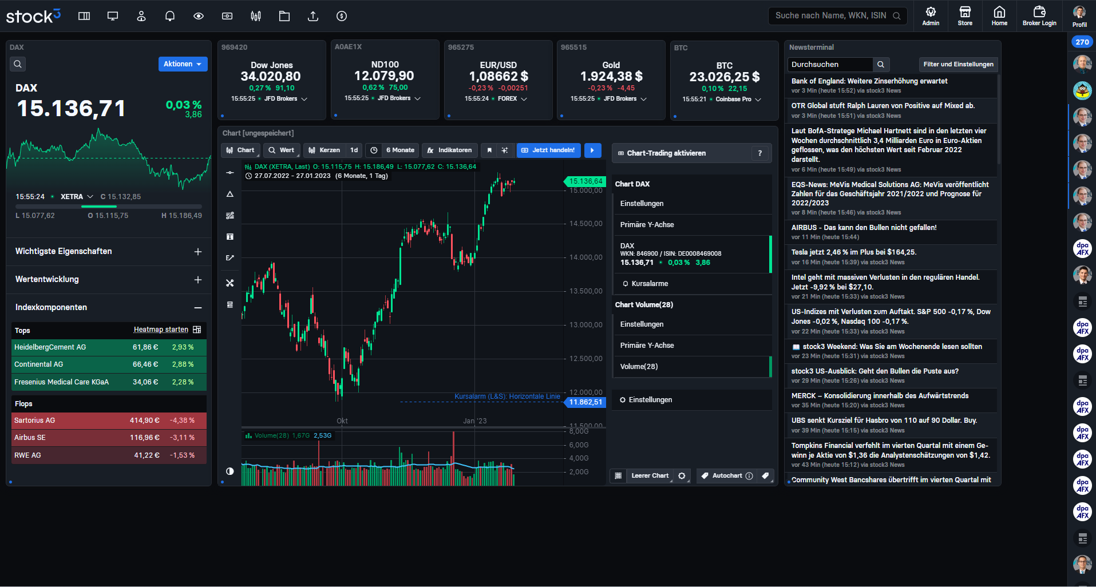Open the XETRA exchange dropdown

coord(77,196)
